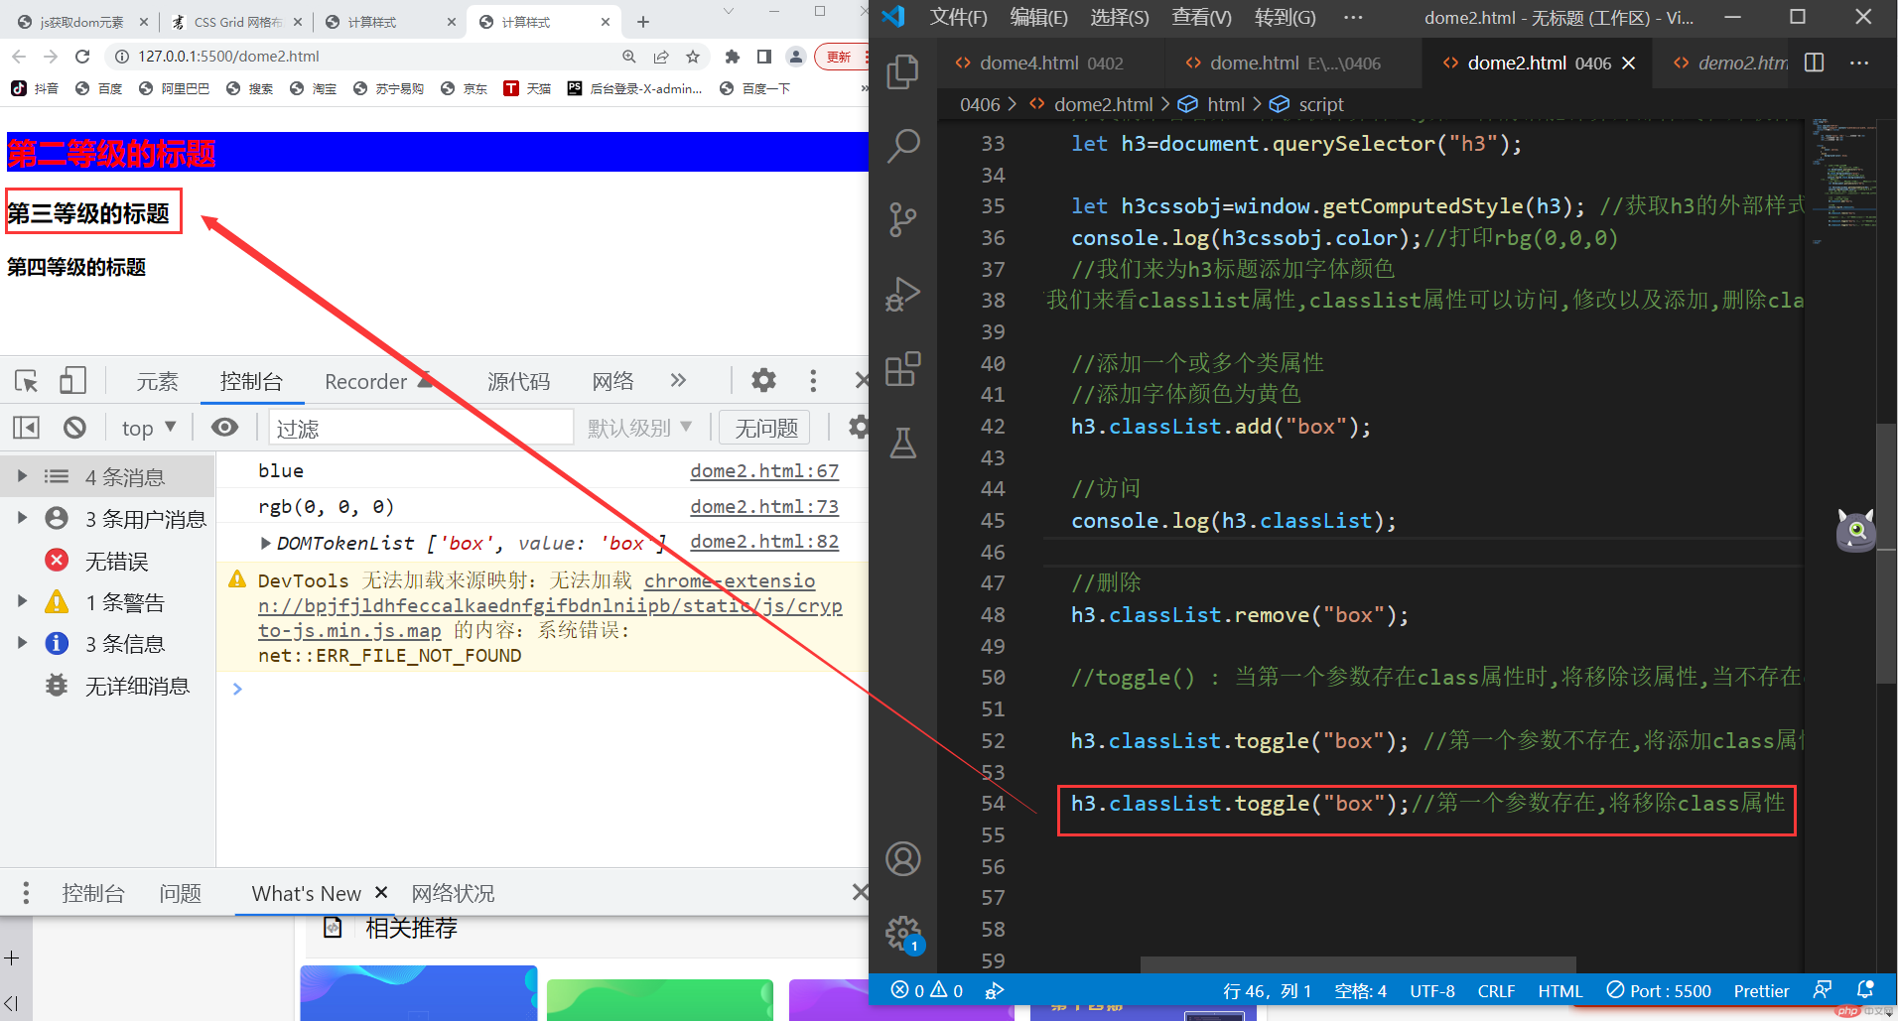Split the editor to the right
Viewport: 1898px width, 1021px height.
(1814, 63)
